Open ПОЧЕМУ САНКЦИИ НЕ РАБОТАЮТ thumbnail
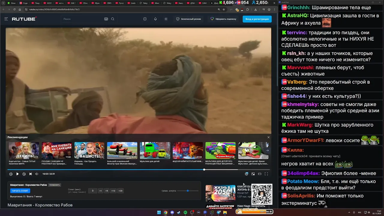Image resolution: width=384 pixels, height=216 pixels. pyautogui.click(x=57, y=151)
